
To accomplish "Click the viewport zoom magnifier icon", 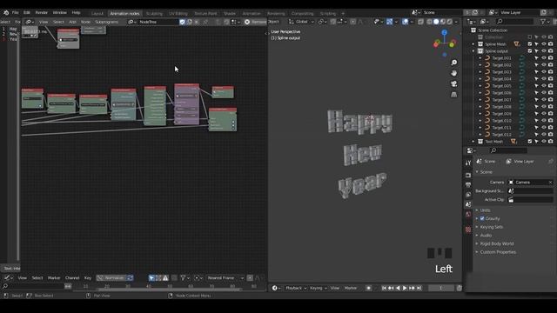I will click(x=454, y=63).
